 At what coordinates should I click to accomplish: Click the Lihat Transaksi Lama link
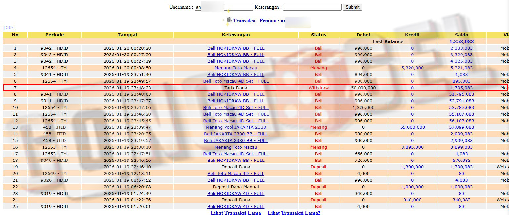(235, 213)
